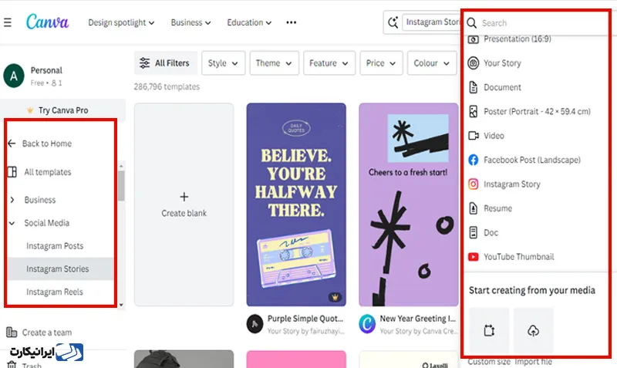Screen dimensions: 617x368
Task: Select Instagram Reels in sidebar
Action: (x=55, y=292)
